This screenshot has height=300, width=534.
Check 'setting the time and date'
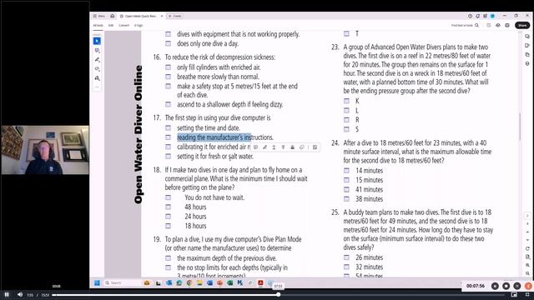(x=169, y=127)
